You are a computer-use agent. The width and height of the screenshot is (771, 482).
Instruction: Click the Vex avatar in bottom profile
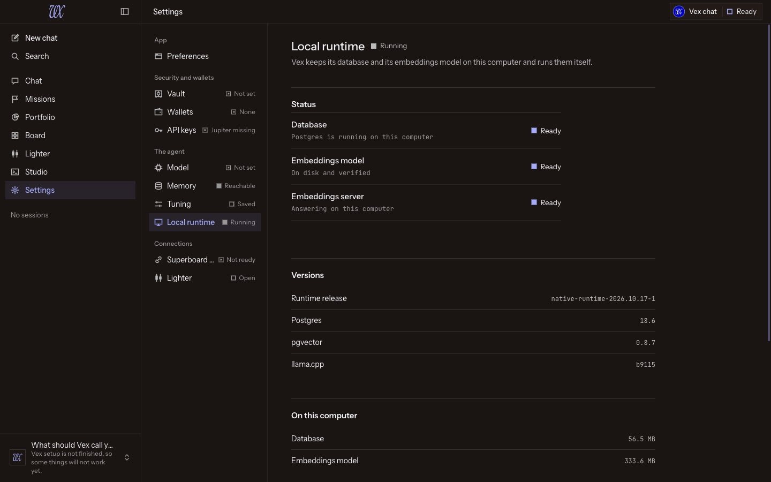pyautogui.click(x=18, y=457)
